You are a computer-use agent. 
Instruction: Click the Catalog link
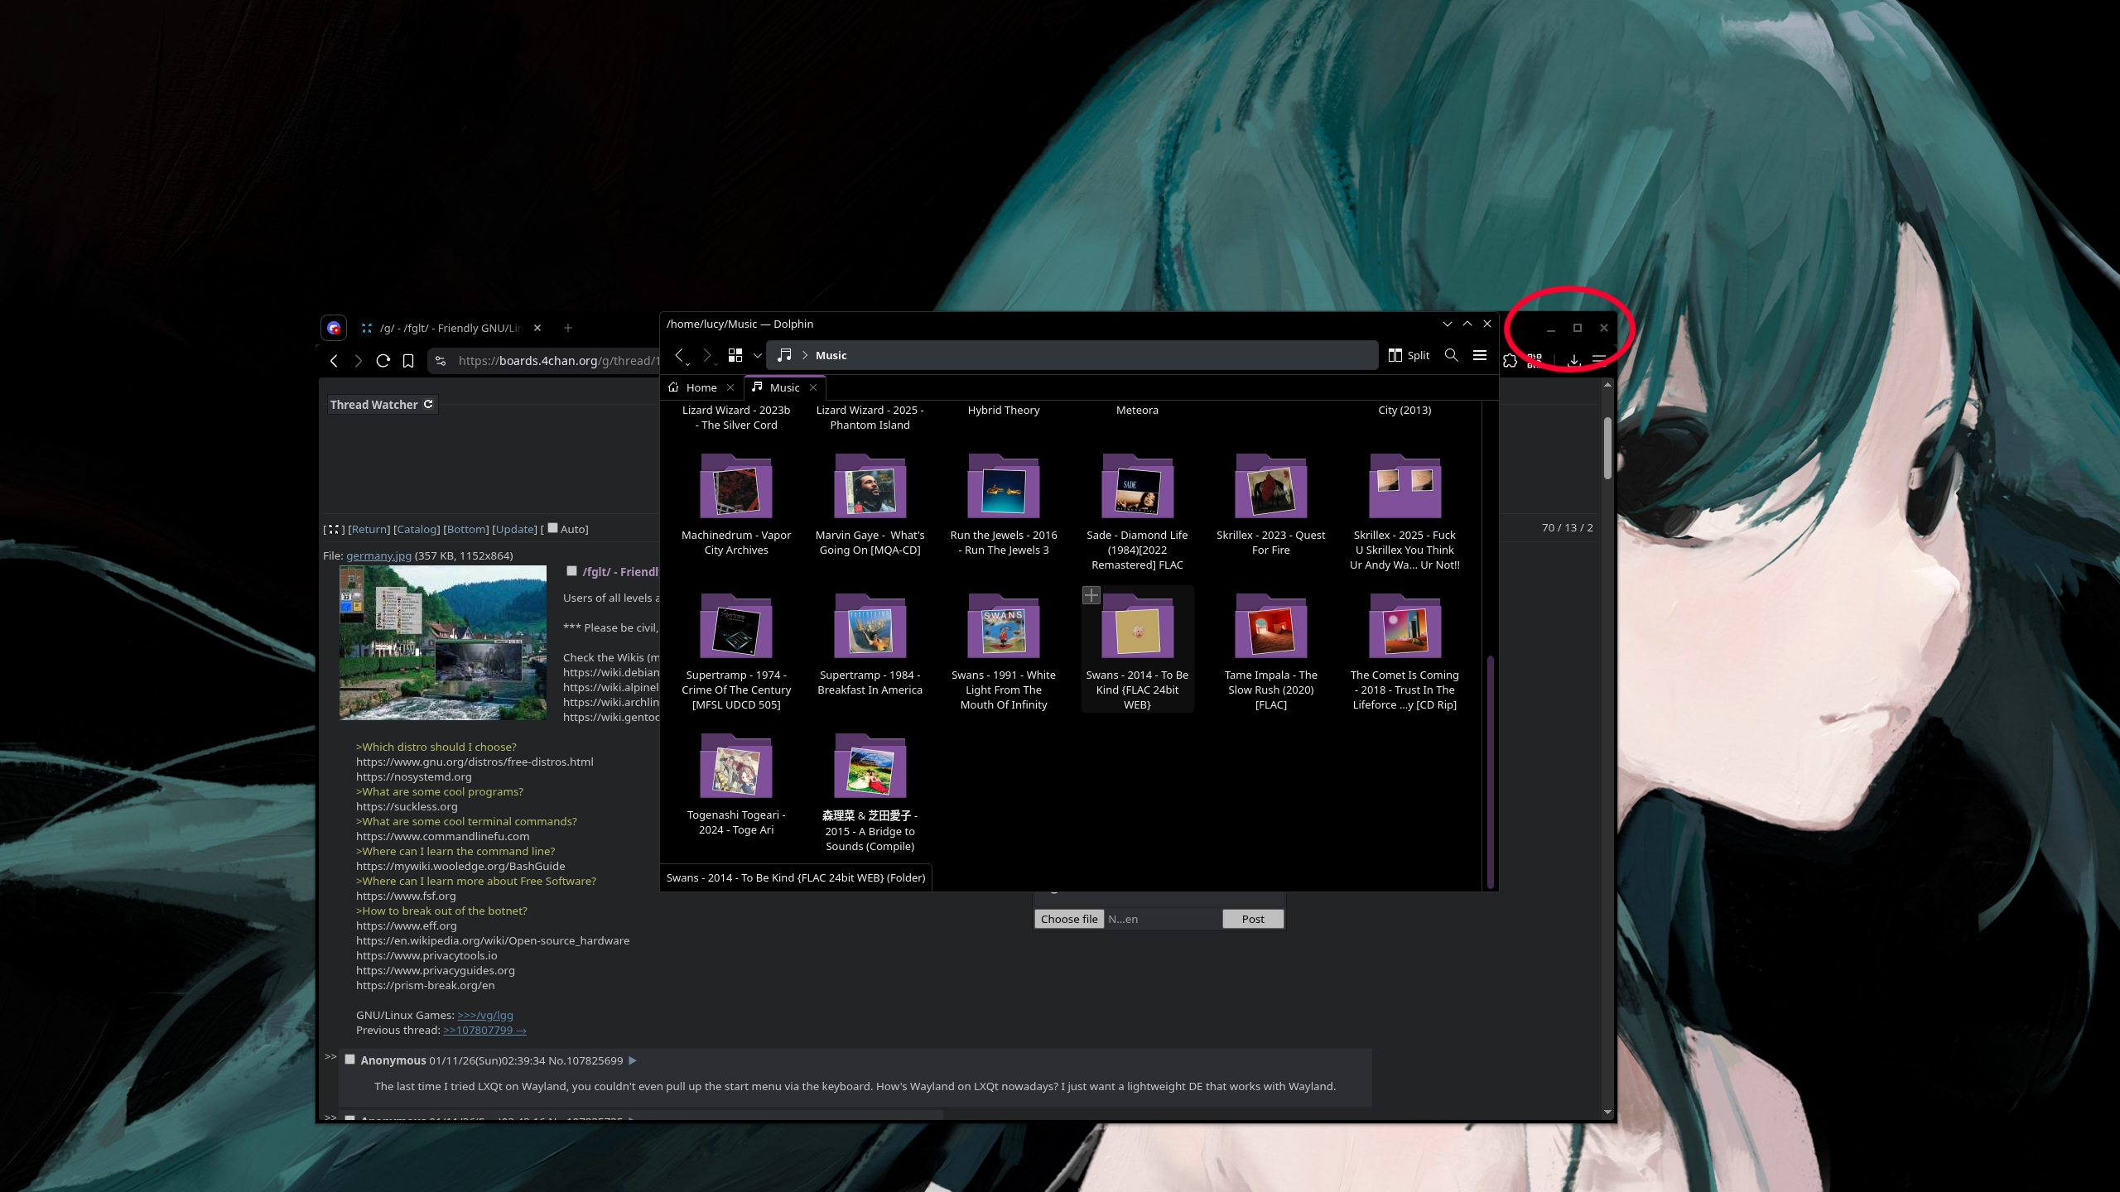tap(417, 529)
